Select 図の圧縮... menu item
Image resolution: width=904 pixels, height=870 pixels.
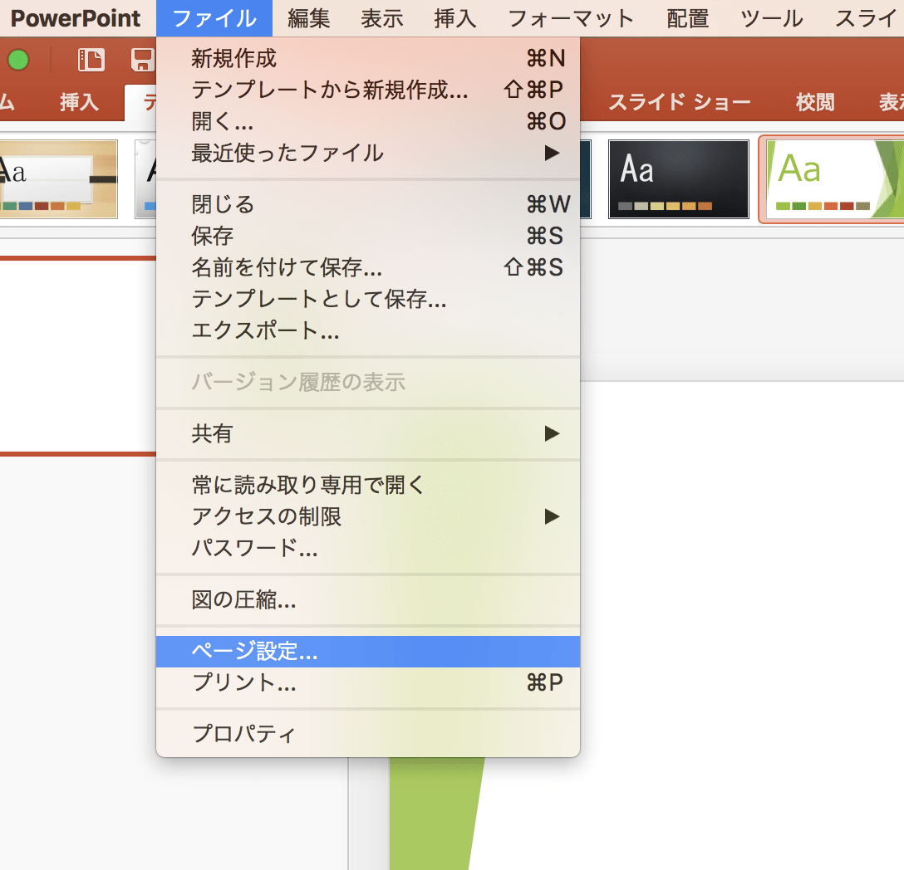[x=368, y=599]
